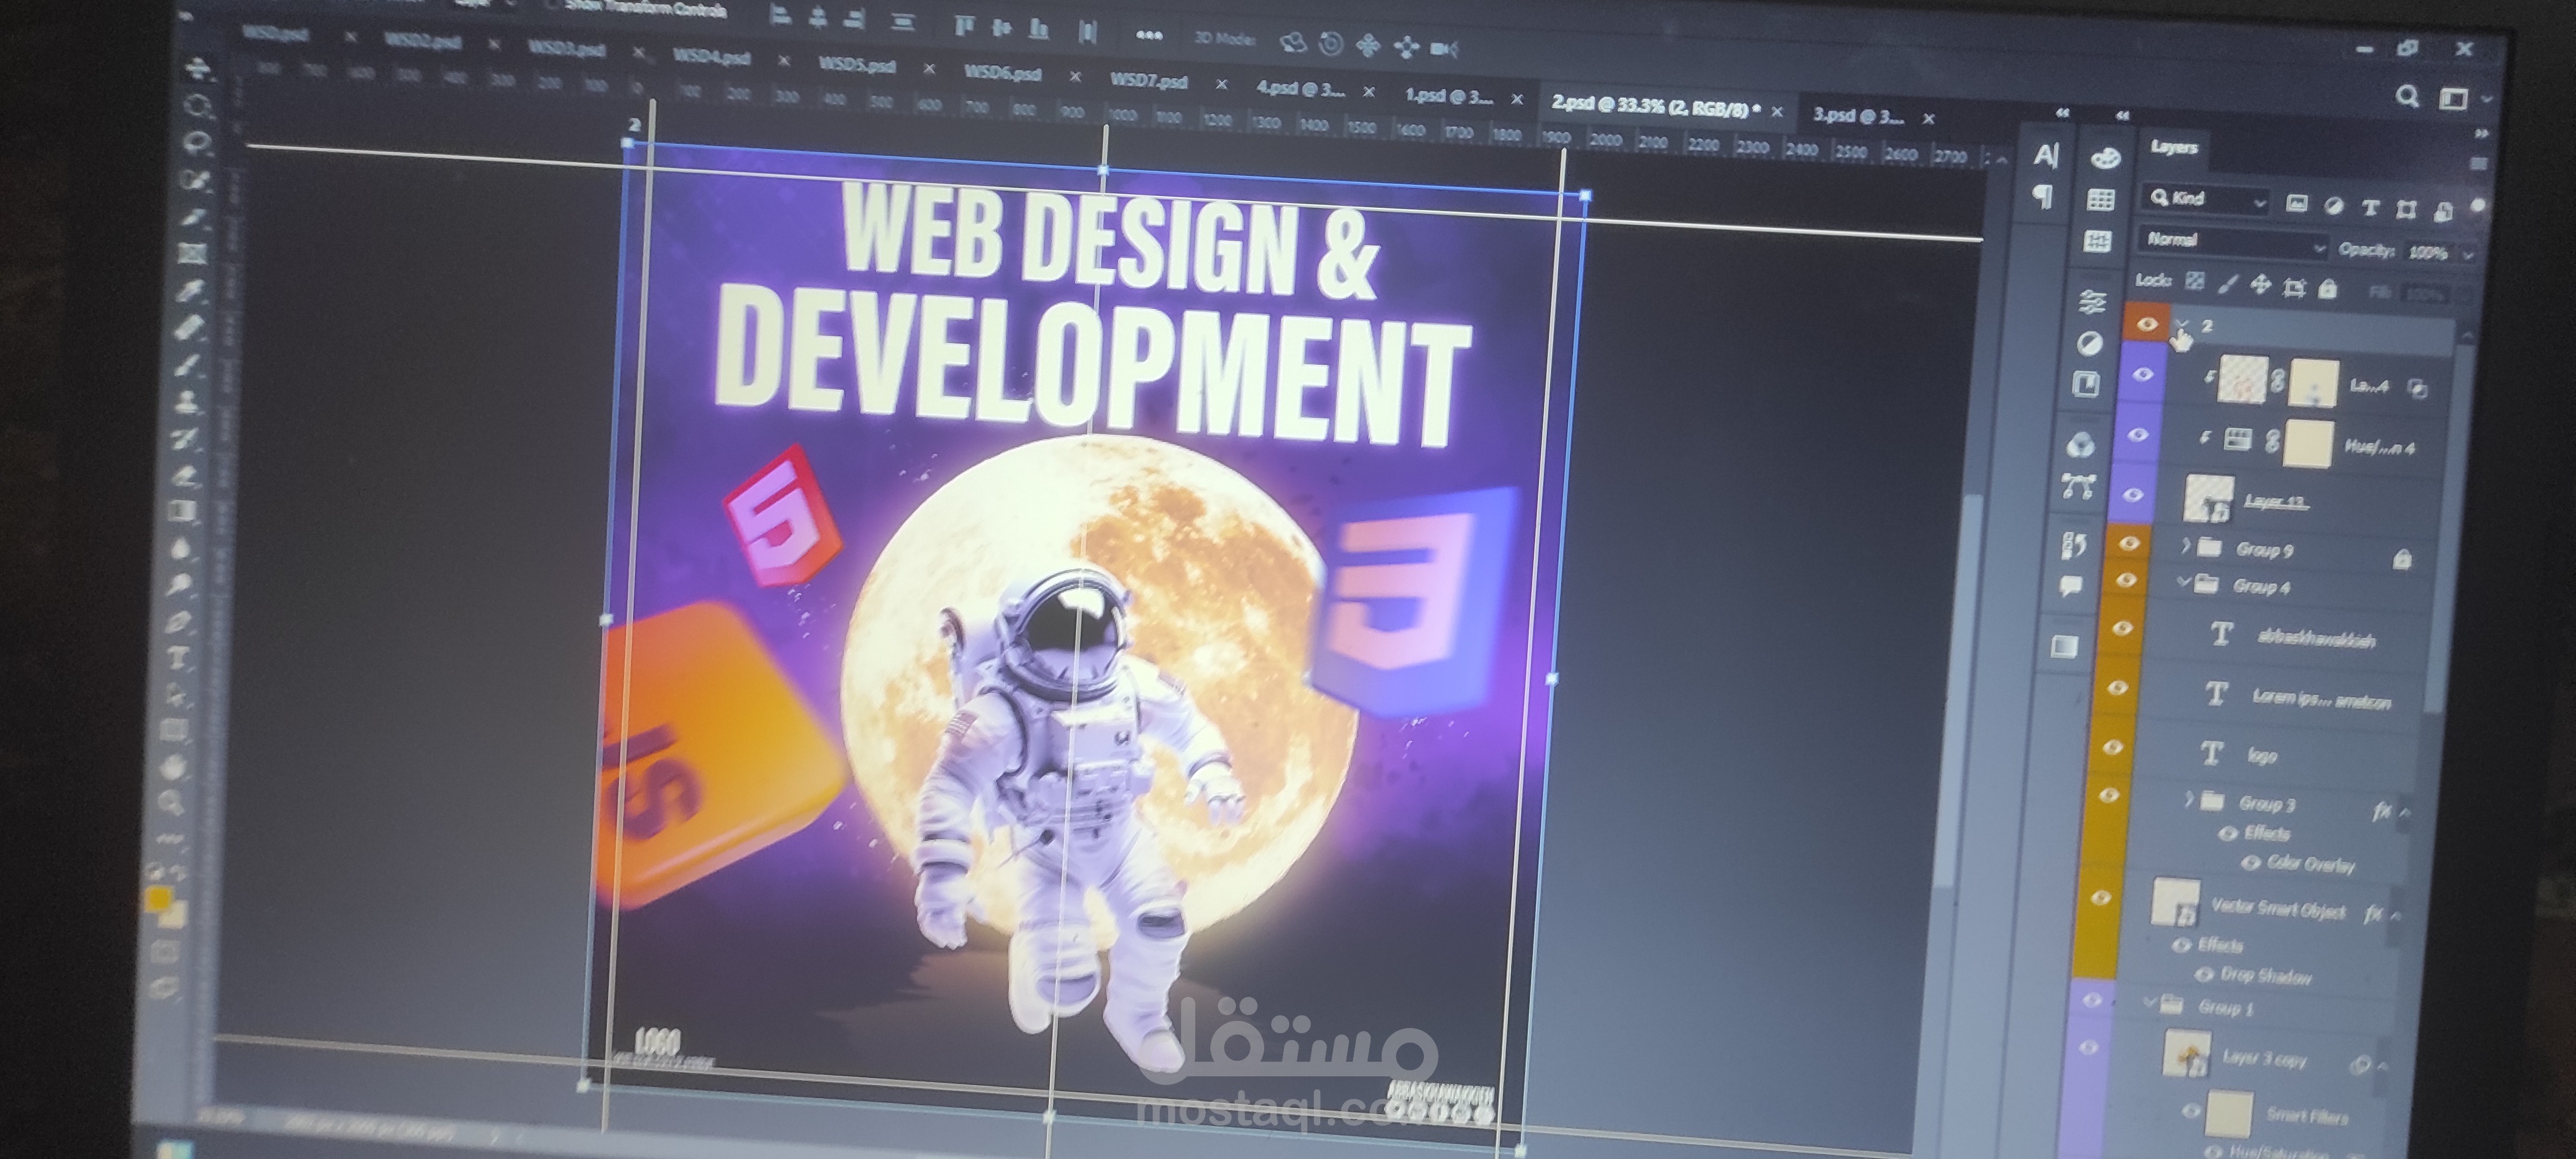Filter layers by shape layers
The image size is (2576, 1159).
(2406, 209)
